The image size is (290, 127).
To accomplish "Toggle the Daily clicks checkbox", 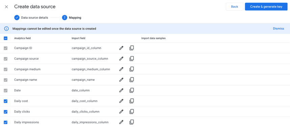I will pyautogui.click(x=5, y=112).
